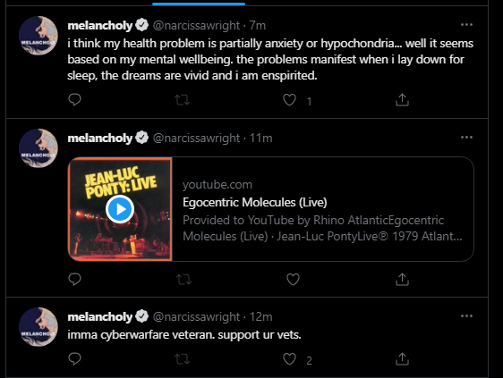Open more options on 12m tweet
The image size is (503, 378).
(x=466, y=316)
